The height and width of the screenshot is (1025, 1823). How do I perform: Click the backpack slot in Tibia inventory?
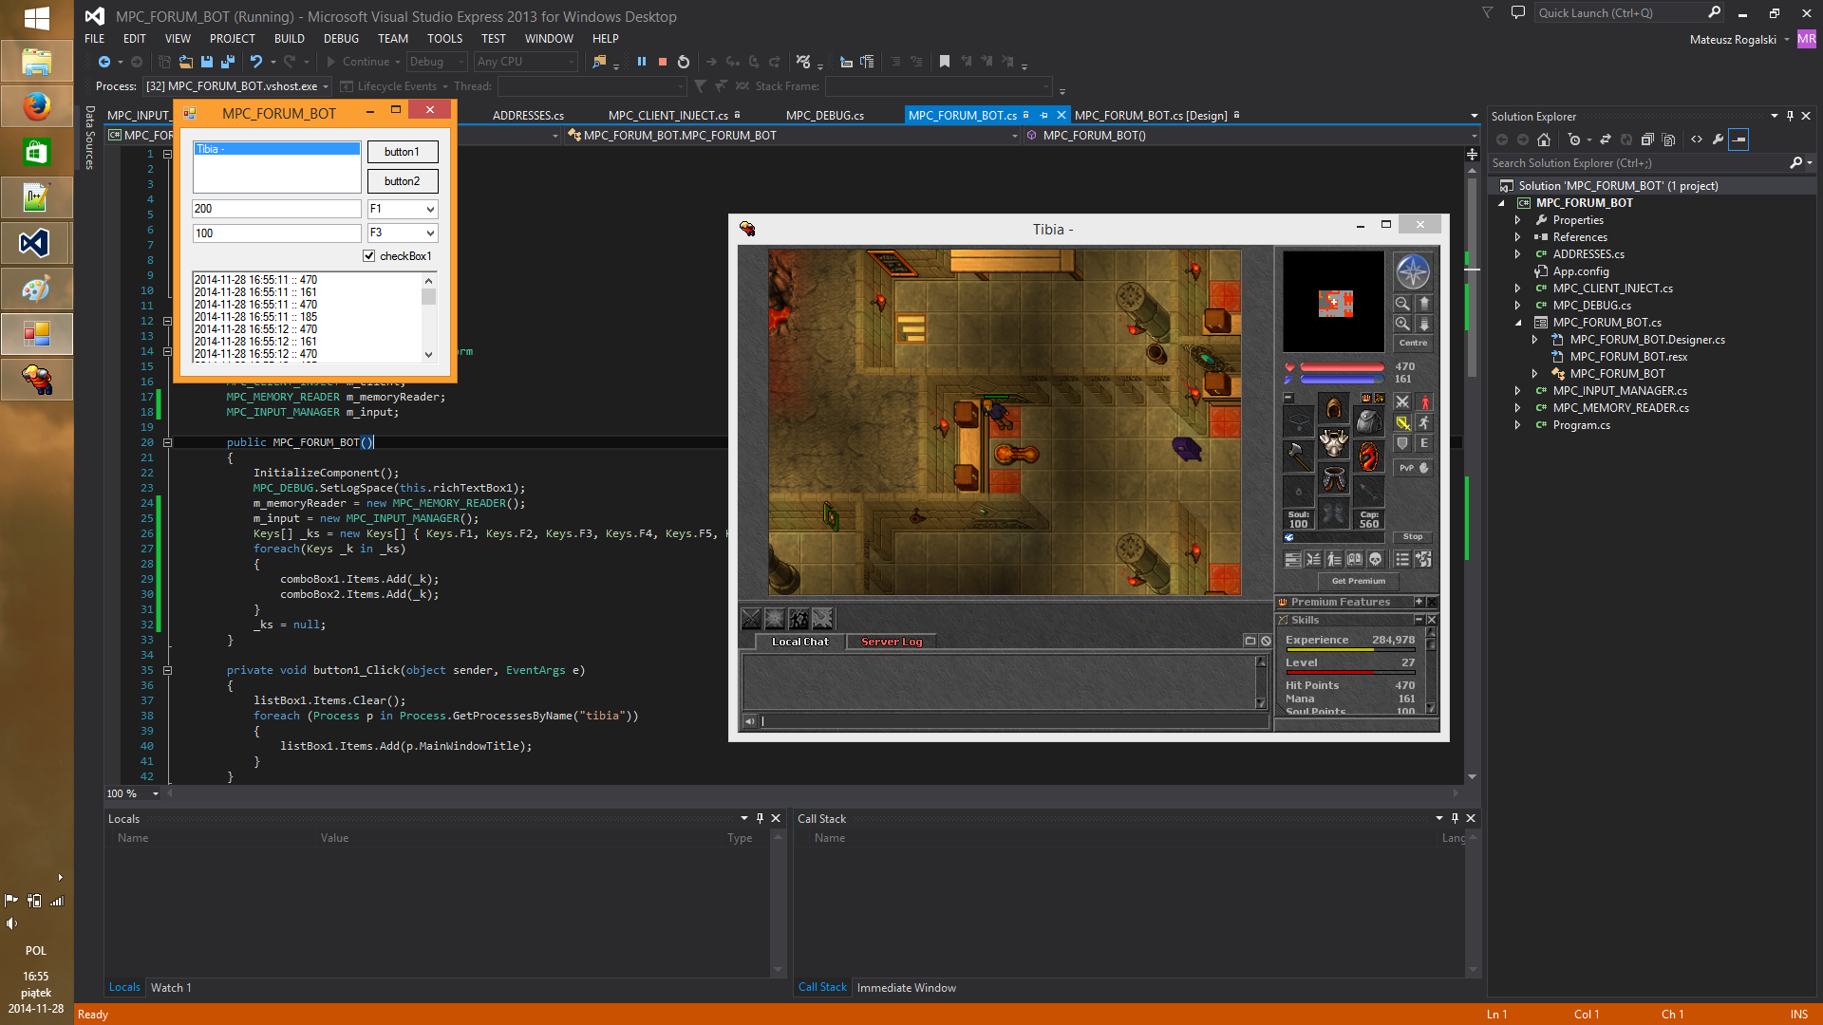1368,420
